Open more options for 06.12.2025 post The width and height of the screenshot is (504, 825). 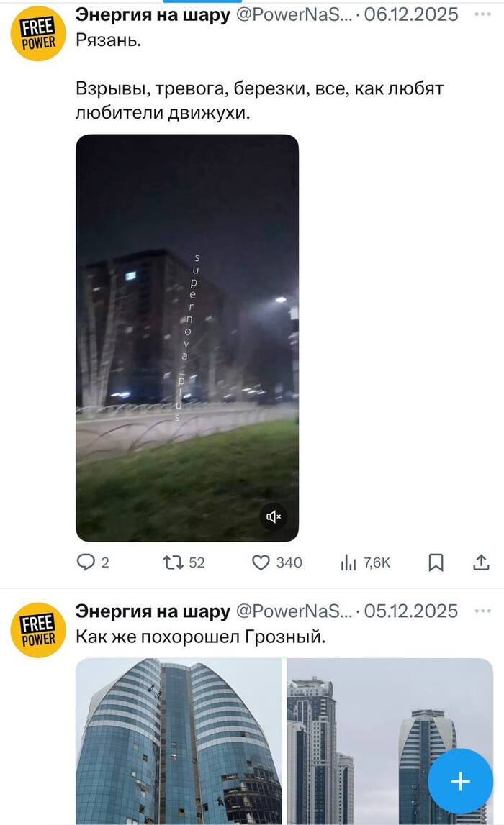482,14
